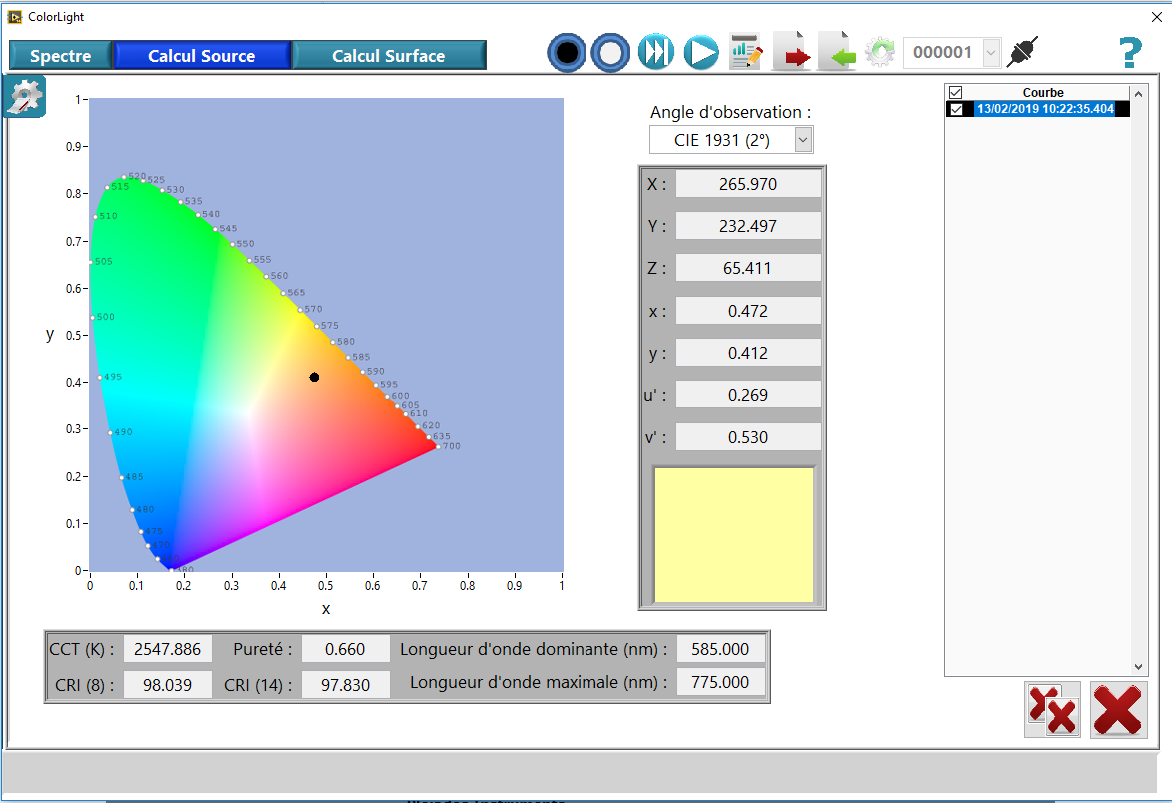1172x803 pixels.
Task: Click the v' value 0.530
Action: [748, 437]
